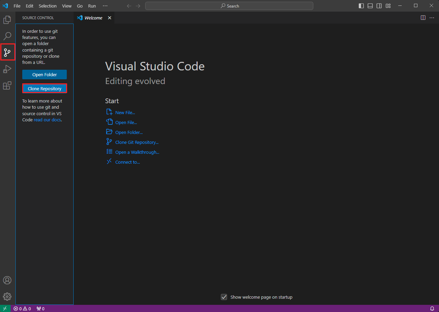This screenshot has height=312, width=439.
Task: Toggle the primary sidebar visibility
Action: (x=361, y=5)
